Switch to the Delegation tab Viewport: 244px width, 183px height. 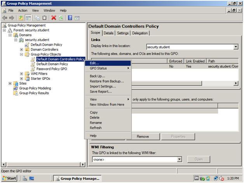(x=140, y=33)
